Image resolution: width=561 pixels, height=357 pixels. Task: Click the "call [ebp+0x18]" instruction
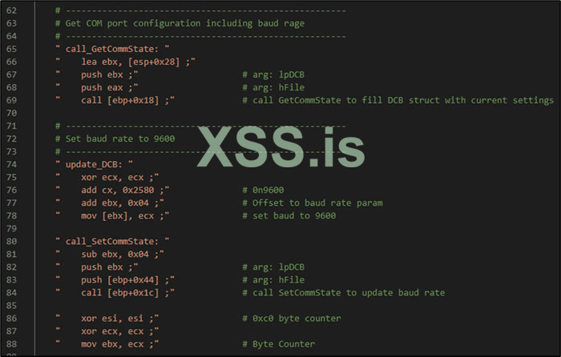[121, 100]
